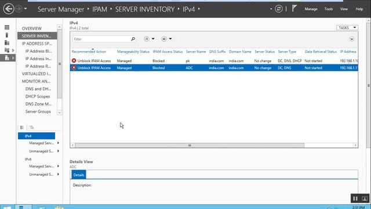
Task: Open the View menu
Action: 344,9
